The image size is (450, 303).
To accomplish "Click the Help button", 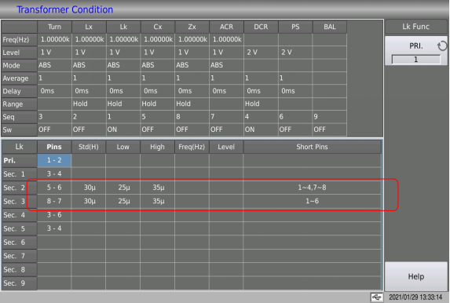I will [416, 276].
